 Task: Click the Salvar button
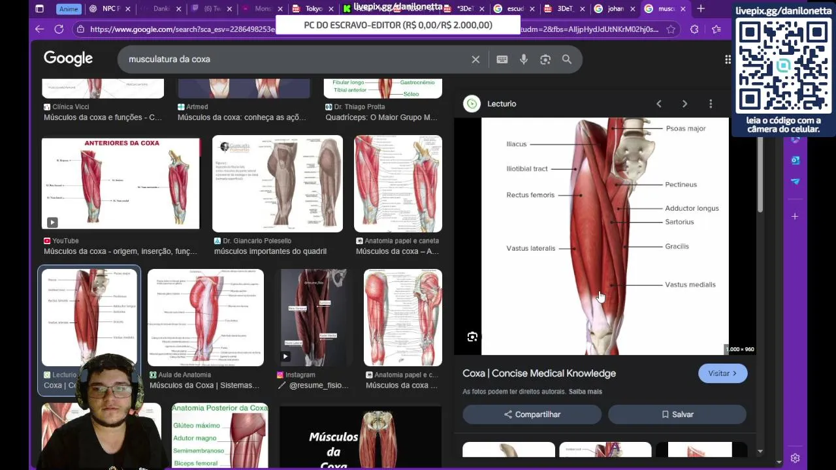point(677,415)
